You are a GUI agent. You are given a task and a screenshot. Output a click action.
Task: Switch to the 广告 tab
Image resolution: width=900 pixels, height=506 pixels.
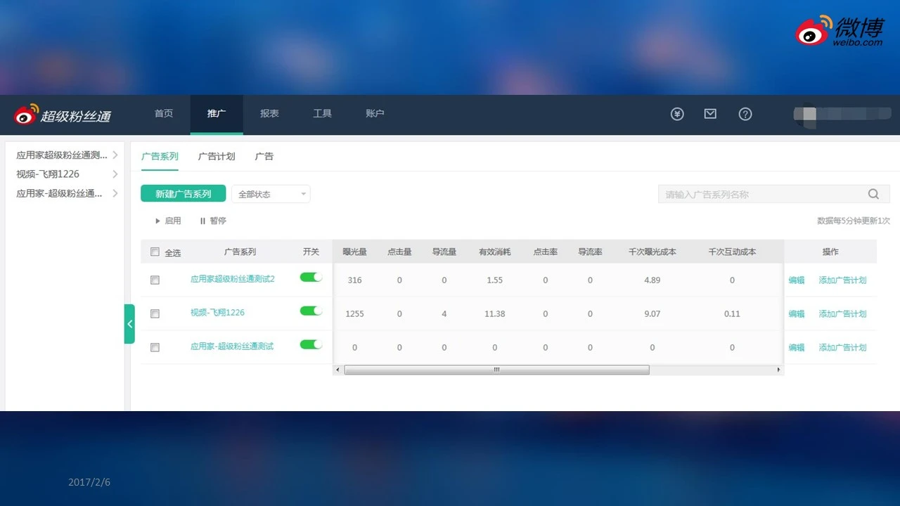264,157
